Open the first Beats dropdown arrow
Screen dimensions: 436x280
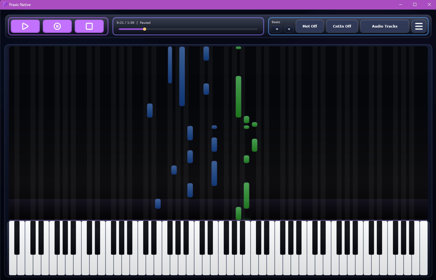coord(276,29)
